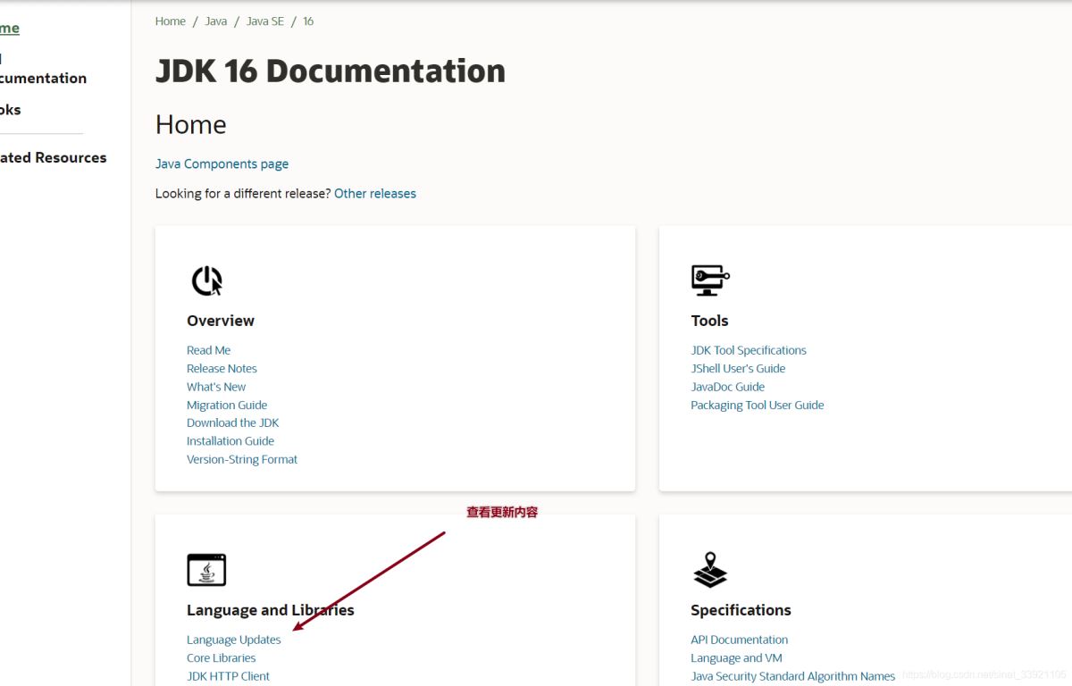
Task: Click the 16 breadcrumb link
Action: pyautogui.click(x=308, y=21)
